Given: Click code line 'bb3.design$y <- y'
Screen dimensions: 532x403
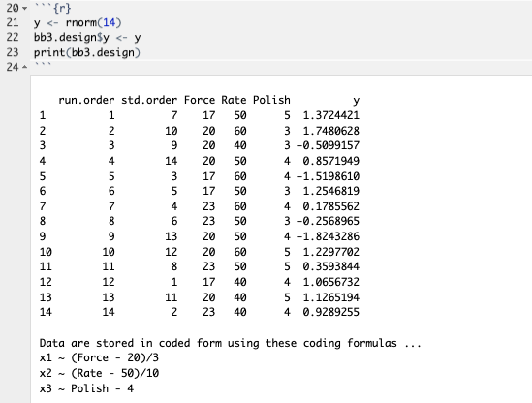Looking at the screenshot, I should click(x=87, y=38).
